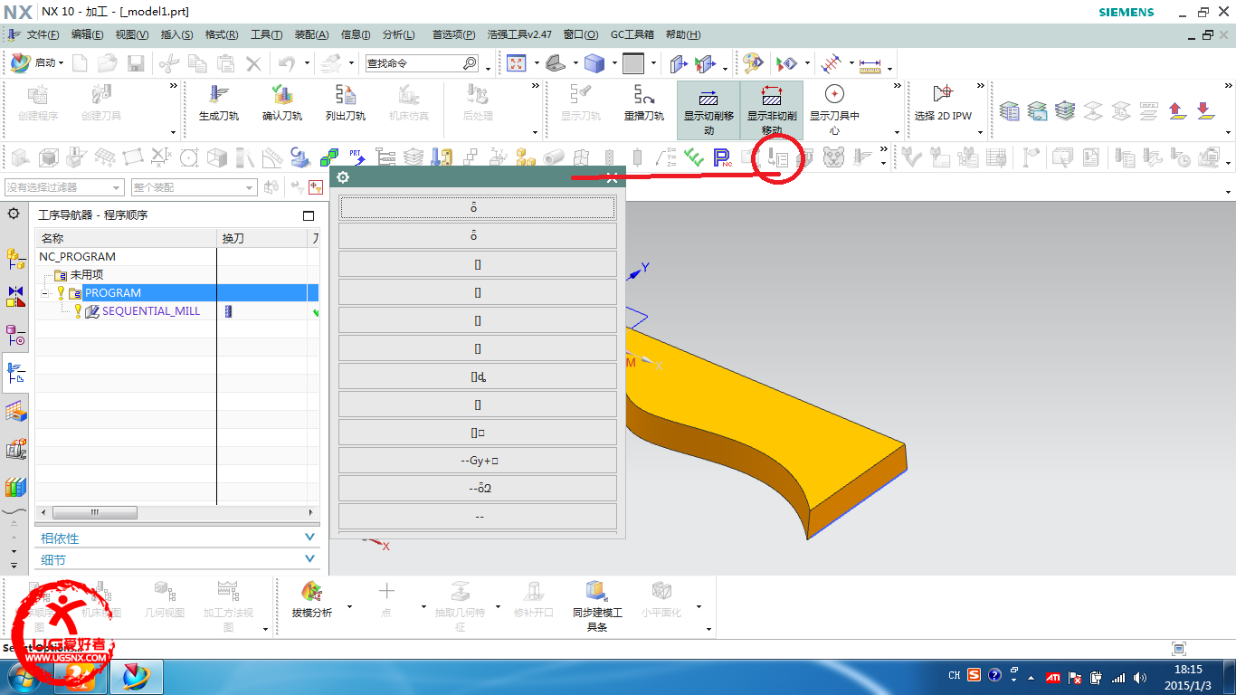This screenshot has height=695, width=1236.
Task: Click the NX app in the taskbar
Action: [137, 677]
